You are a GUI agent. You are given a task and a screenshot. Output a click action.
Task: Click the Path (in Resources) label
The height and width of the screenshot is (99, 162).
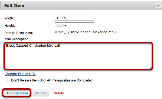19,33
